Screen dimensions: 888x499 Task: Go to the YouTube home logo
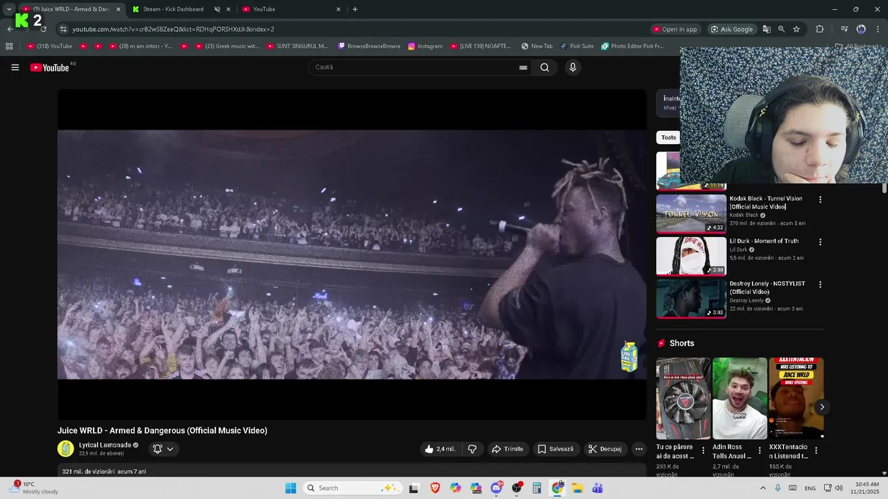[50, 67]
